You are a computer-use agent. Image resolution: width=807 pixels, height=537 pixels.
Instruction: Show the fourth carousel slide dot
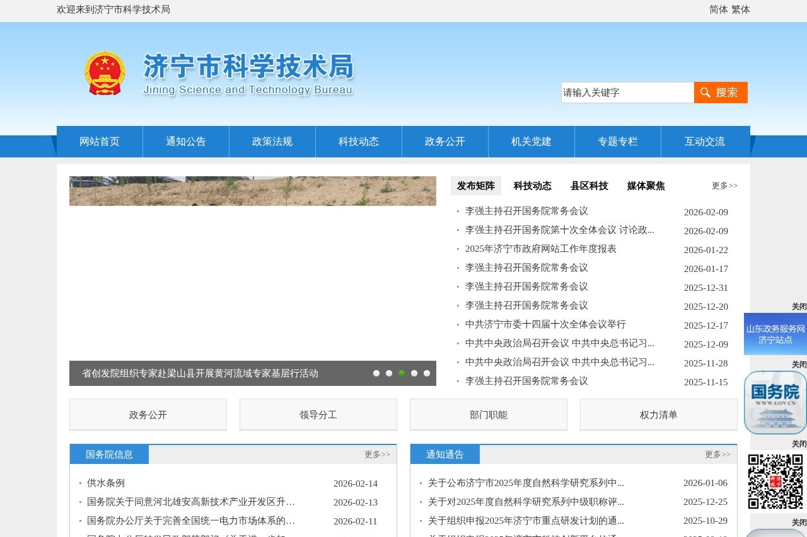click(414, 373)
